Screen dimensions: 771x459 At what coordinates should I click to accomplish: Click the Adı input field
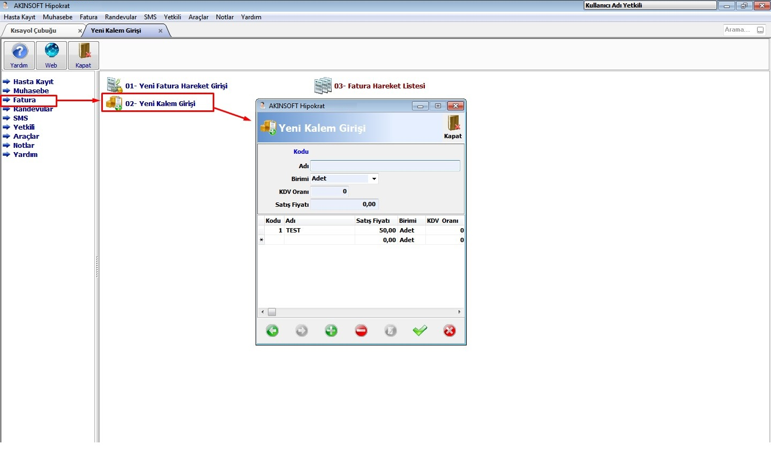point(385,166)
